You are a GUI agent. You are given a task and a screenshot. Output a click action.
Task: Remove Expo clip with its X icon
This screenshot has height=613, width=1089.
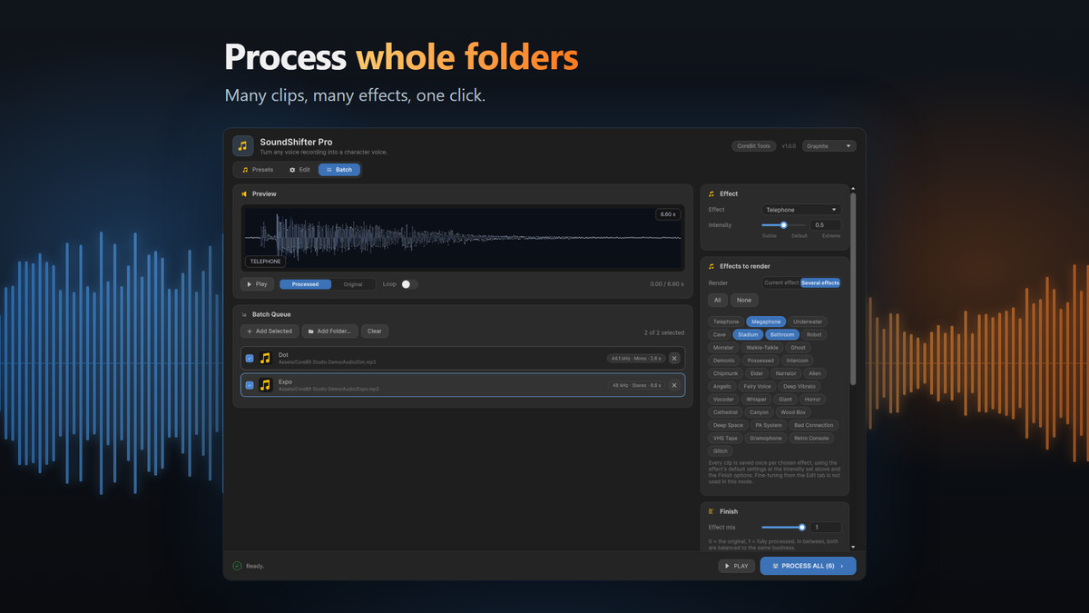(674, 385)
